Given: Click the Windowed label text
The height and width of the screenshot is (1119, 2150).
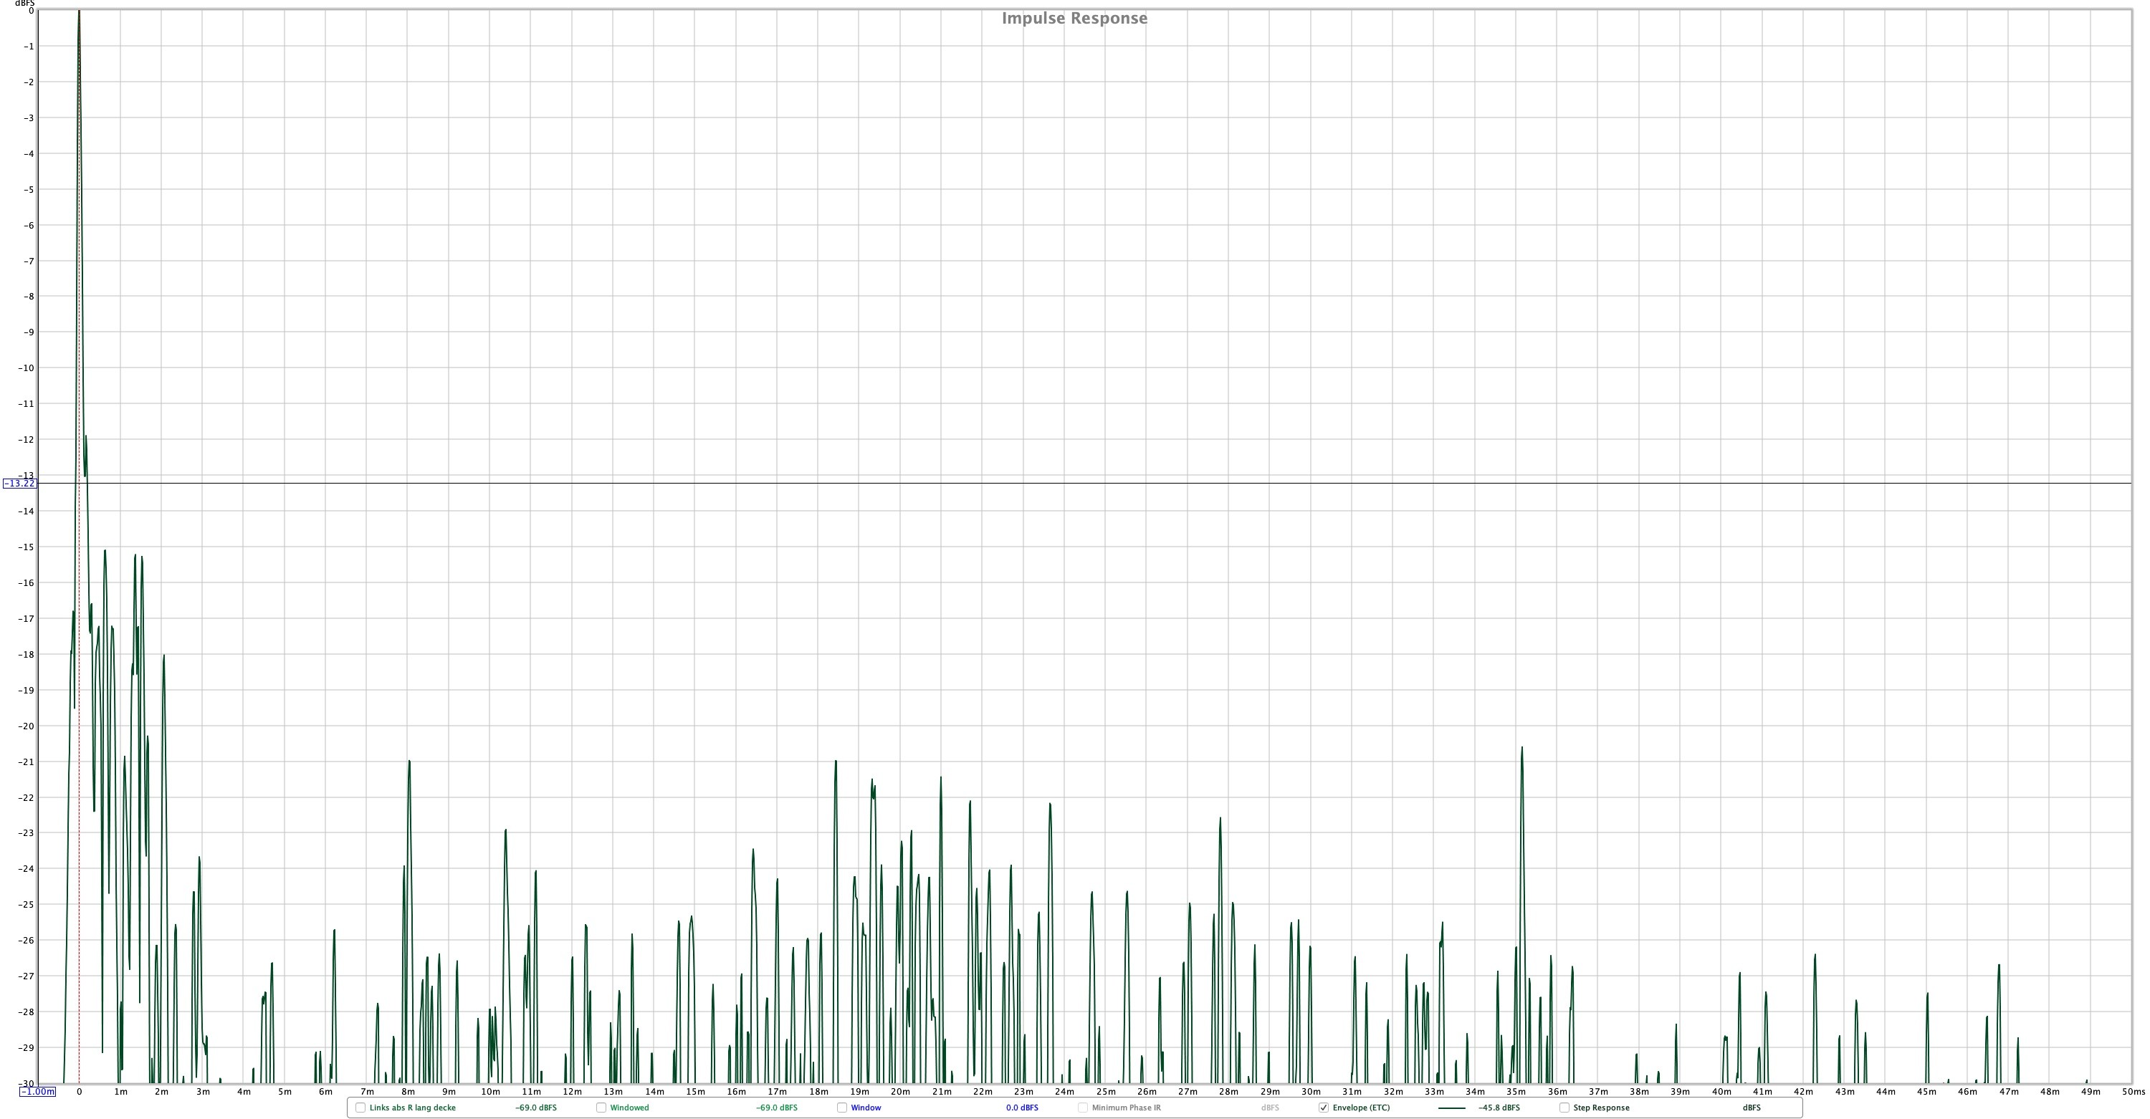Looking at the screenshot, I should click(629, 1108).
